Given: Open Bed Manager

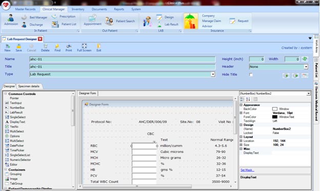Looking at the screenshot, I should tap(34, 17).
